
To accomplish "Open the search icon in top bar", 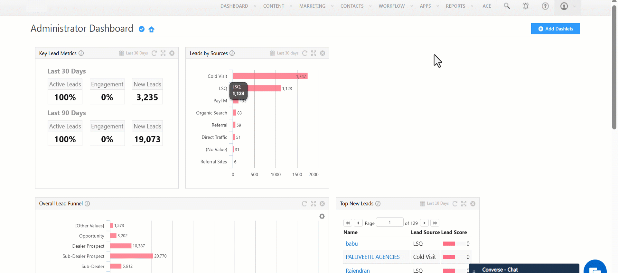I will click(507, 6).
